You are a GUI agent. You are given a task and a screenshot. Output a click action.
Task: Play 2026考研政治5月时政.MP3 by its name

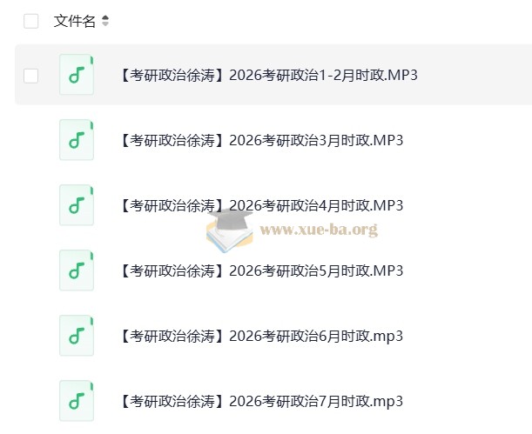(x=259, y=270)
